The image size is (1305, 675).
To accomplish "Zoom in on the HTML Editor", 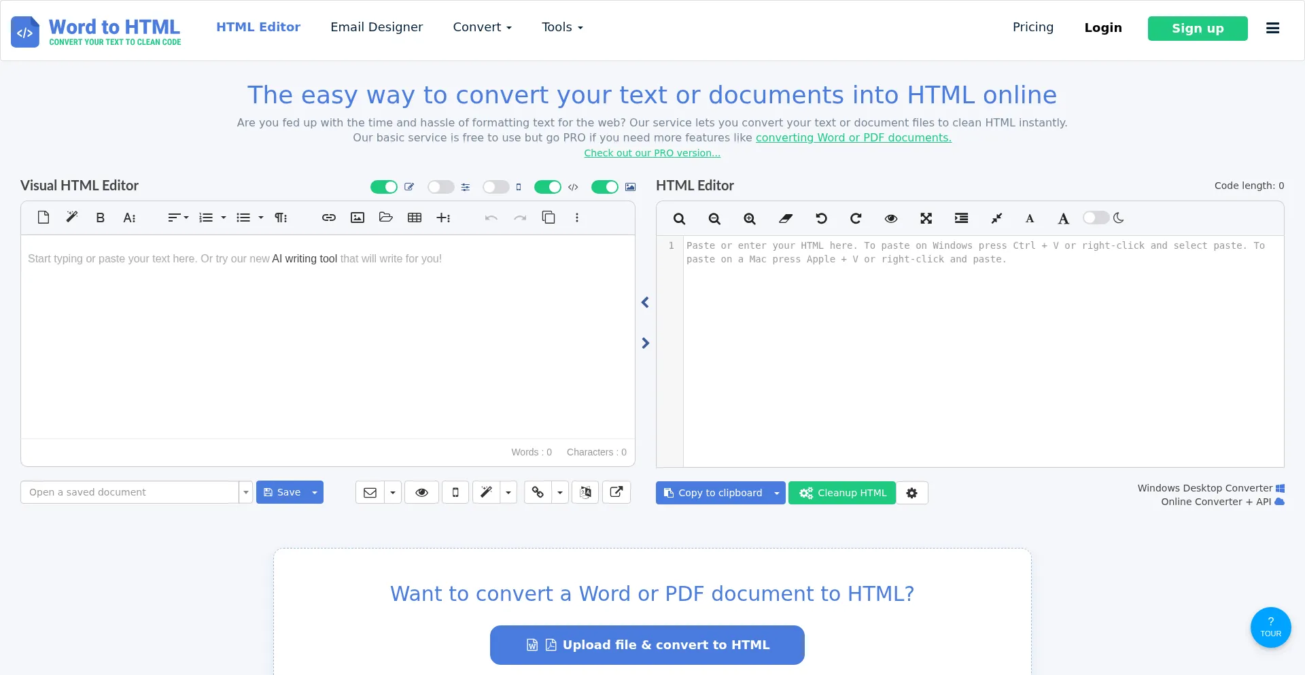I will coord(750,219).
